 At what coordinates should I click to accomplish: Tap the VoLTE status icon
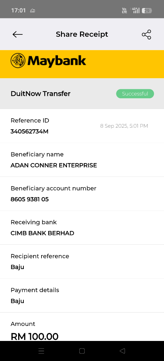click(x=125, y=10)
